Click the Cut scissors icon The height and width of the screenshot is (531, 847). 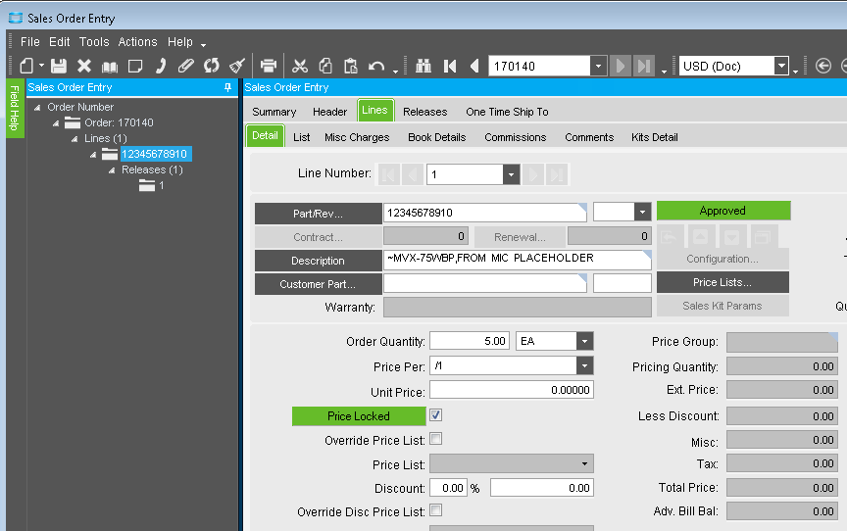(x=300, y=66)
